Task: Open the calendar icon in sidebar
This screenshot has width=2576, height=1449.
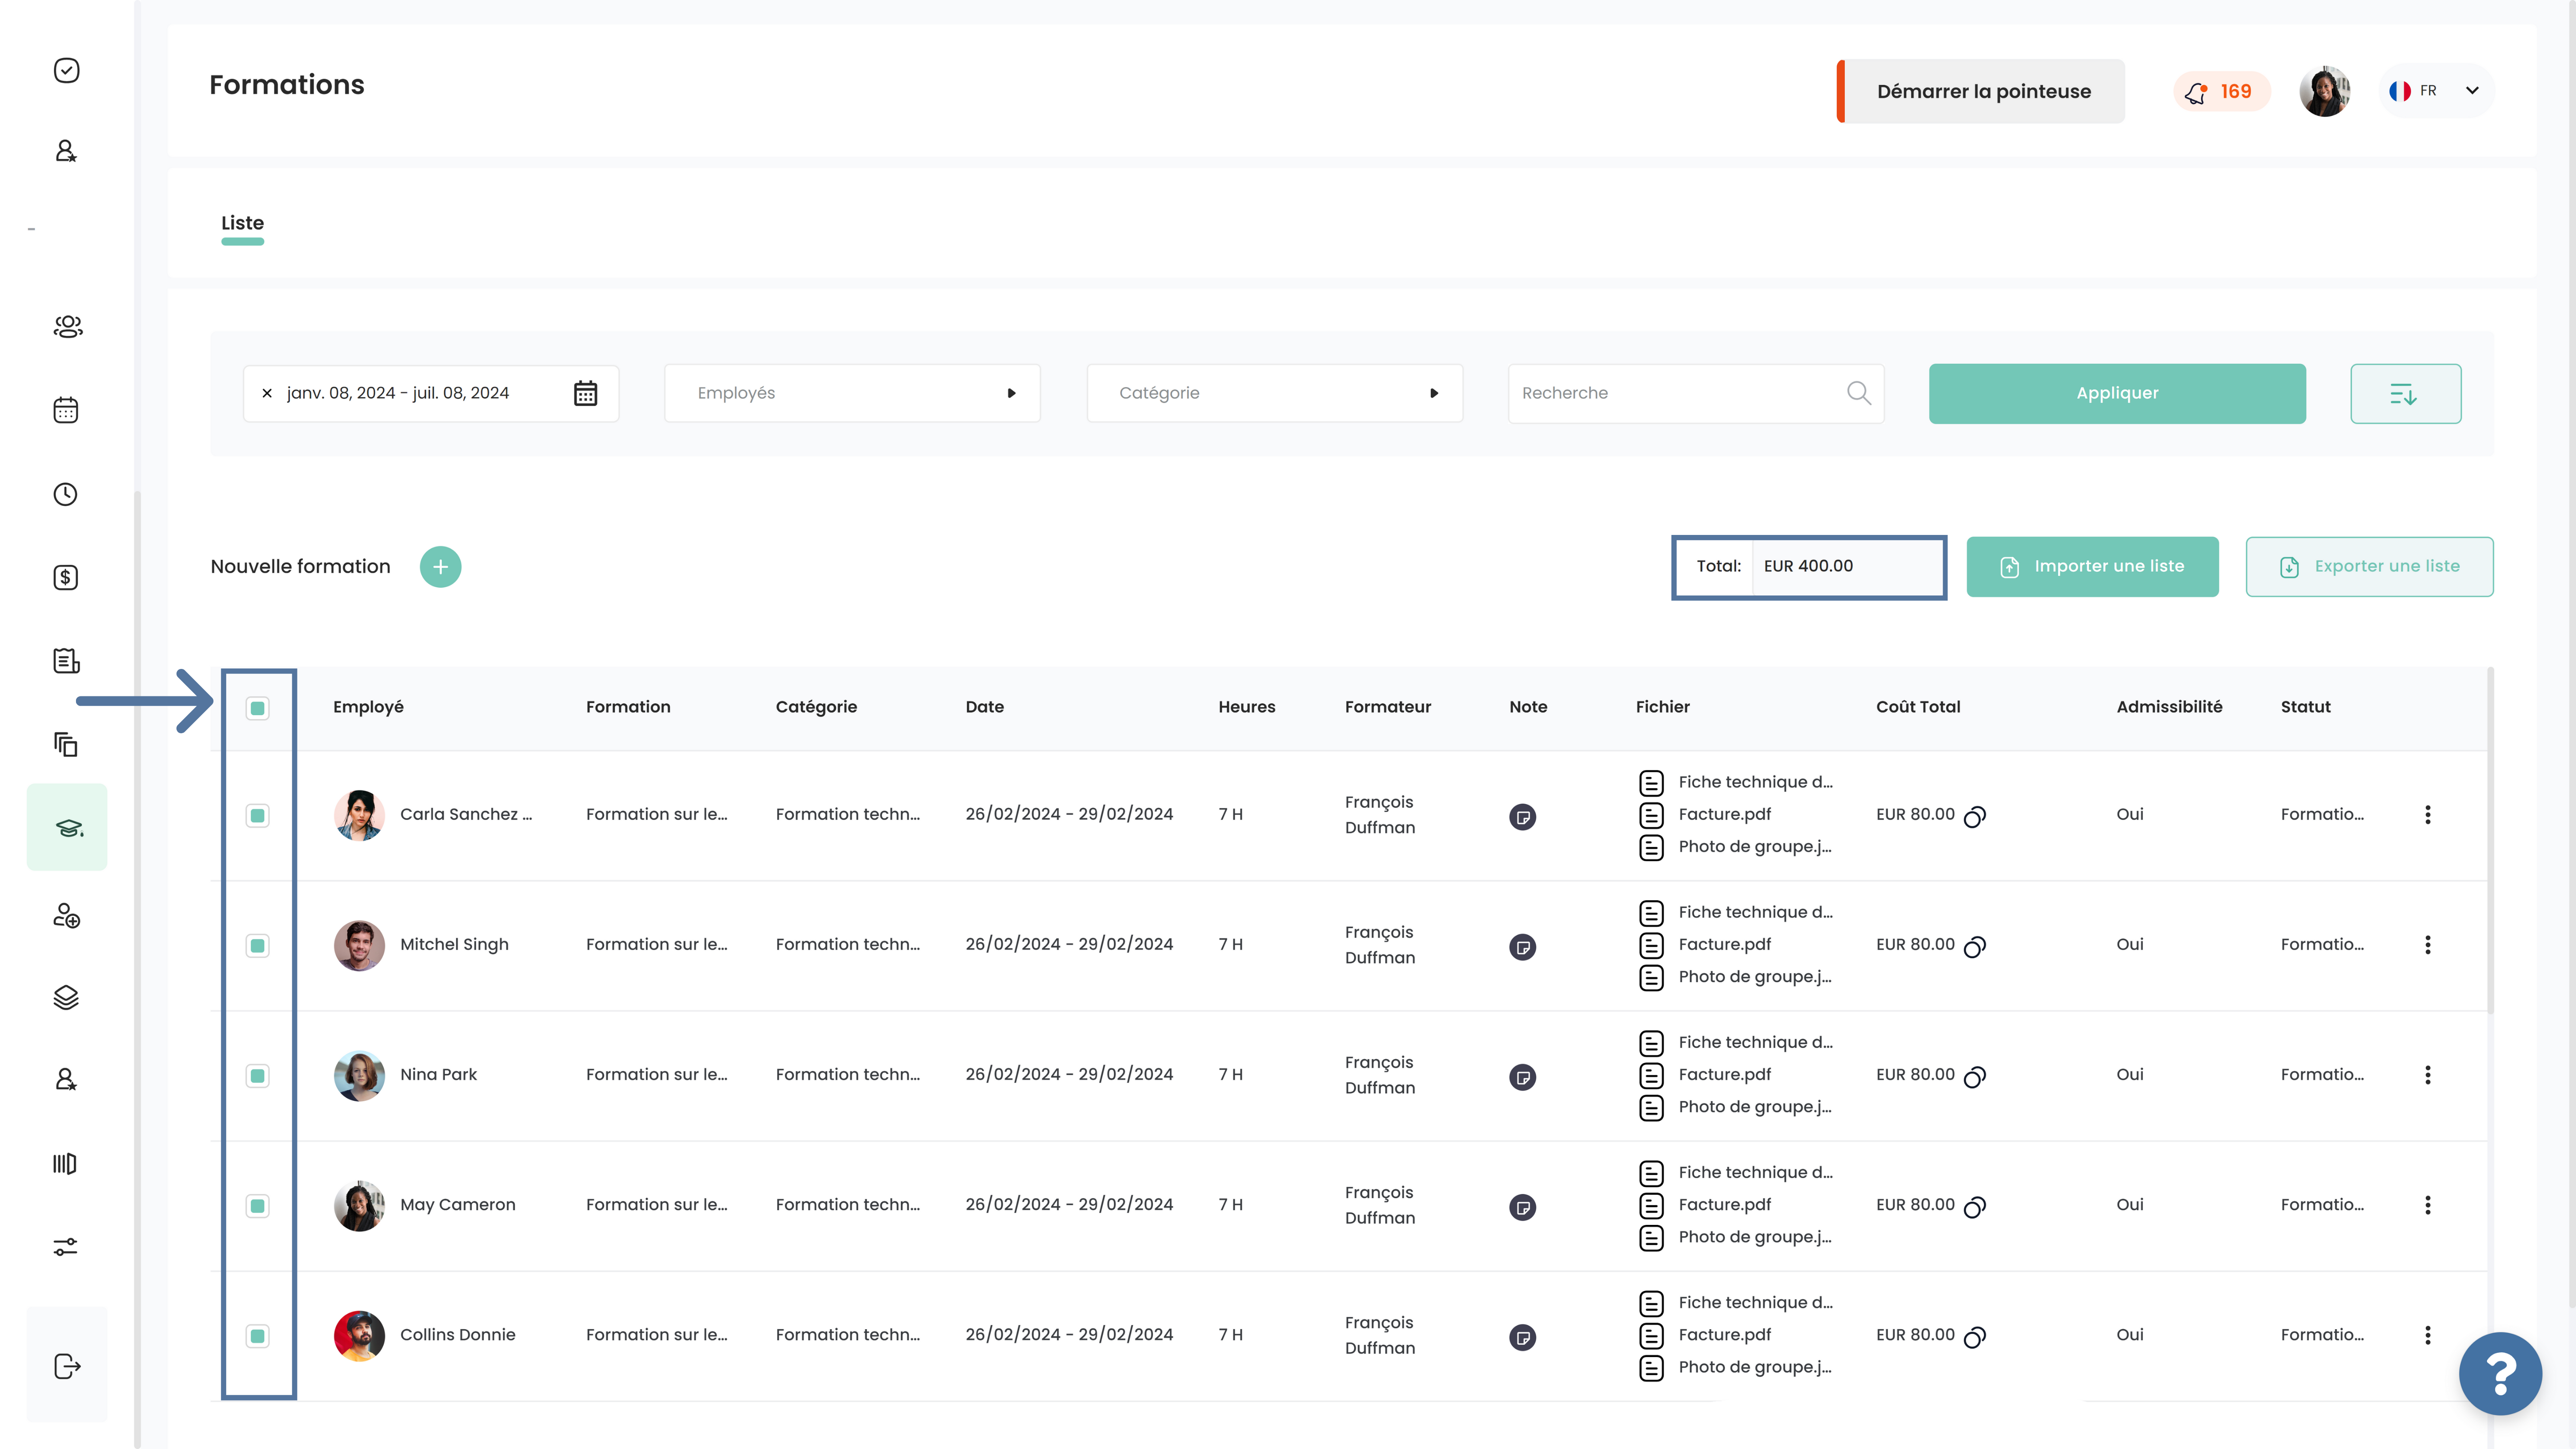Action: [x=66, y=410]
